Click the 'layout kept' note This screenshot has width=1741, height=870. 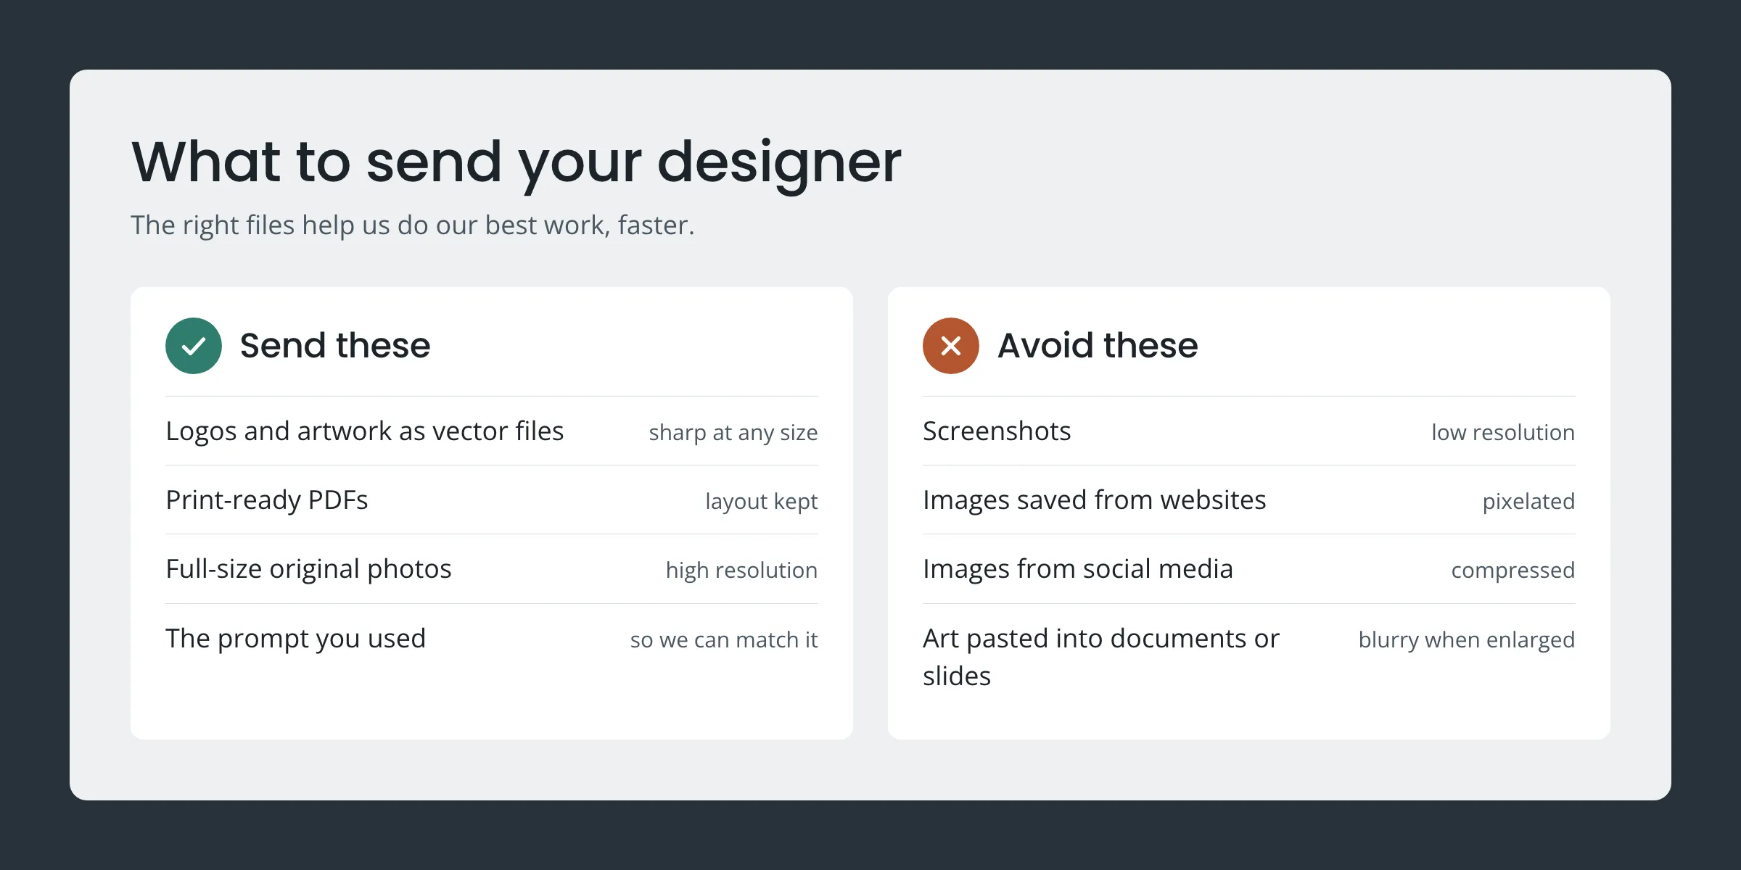click(762, 502)
